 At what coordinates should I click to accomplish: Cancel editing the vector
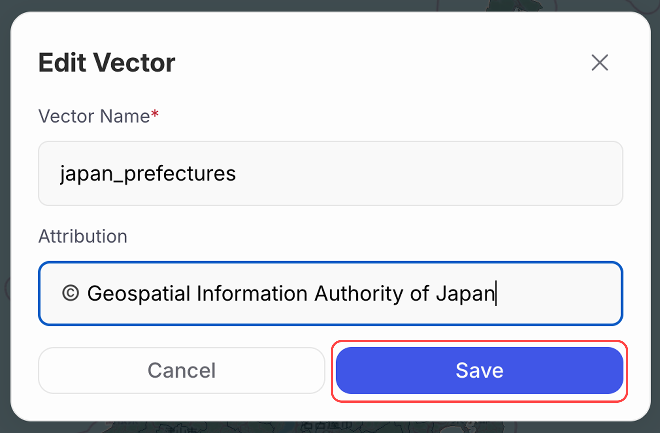181,371
